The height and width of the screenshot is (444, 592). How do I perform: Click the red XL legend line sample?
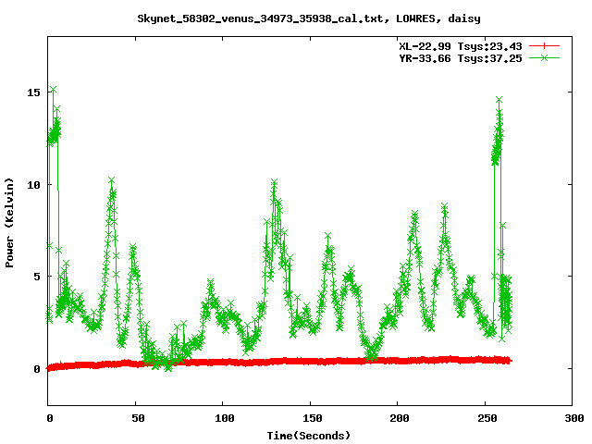pos(544,46)
